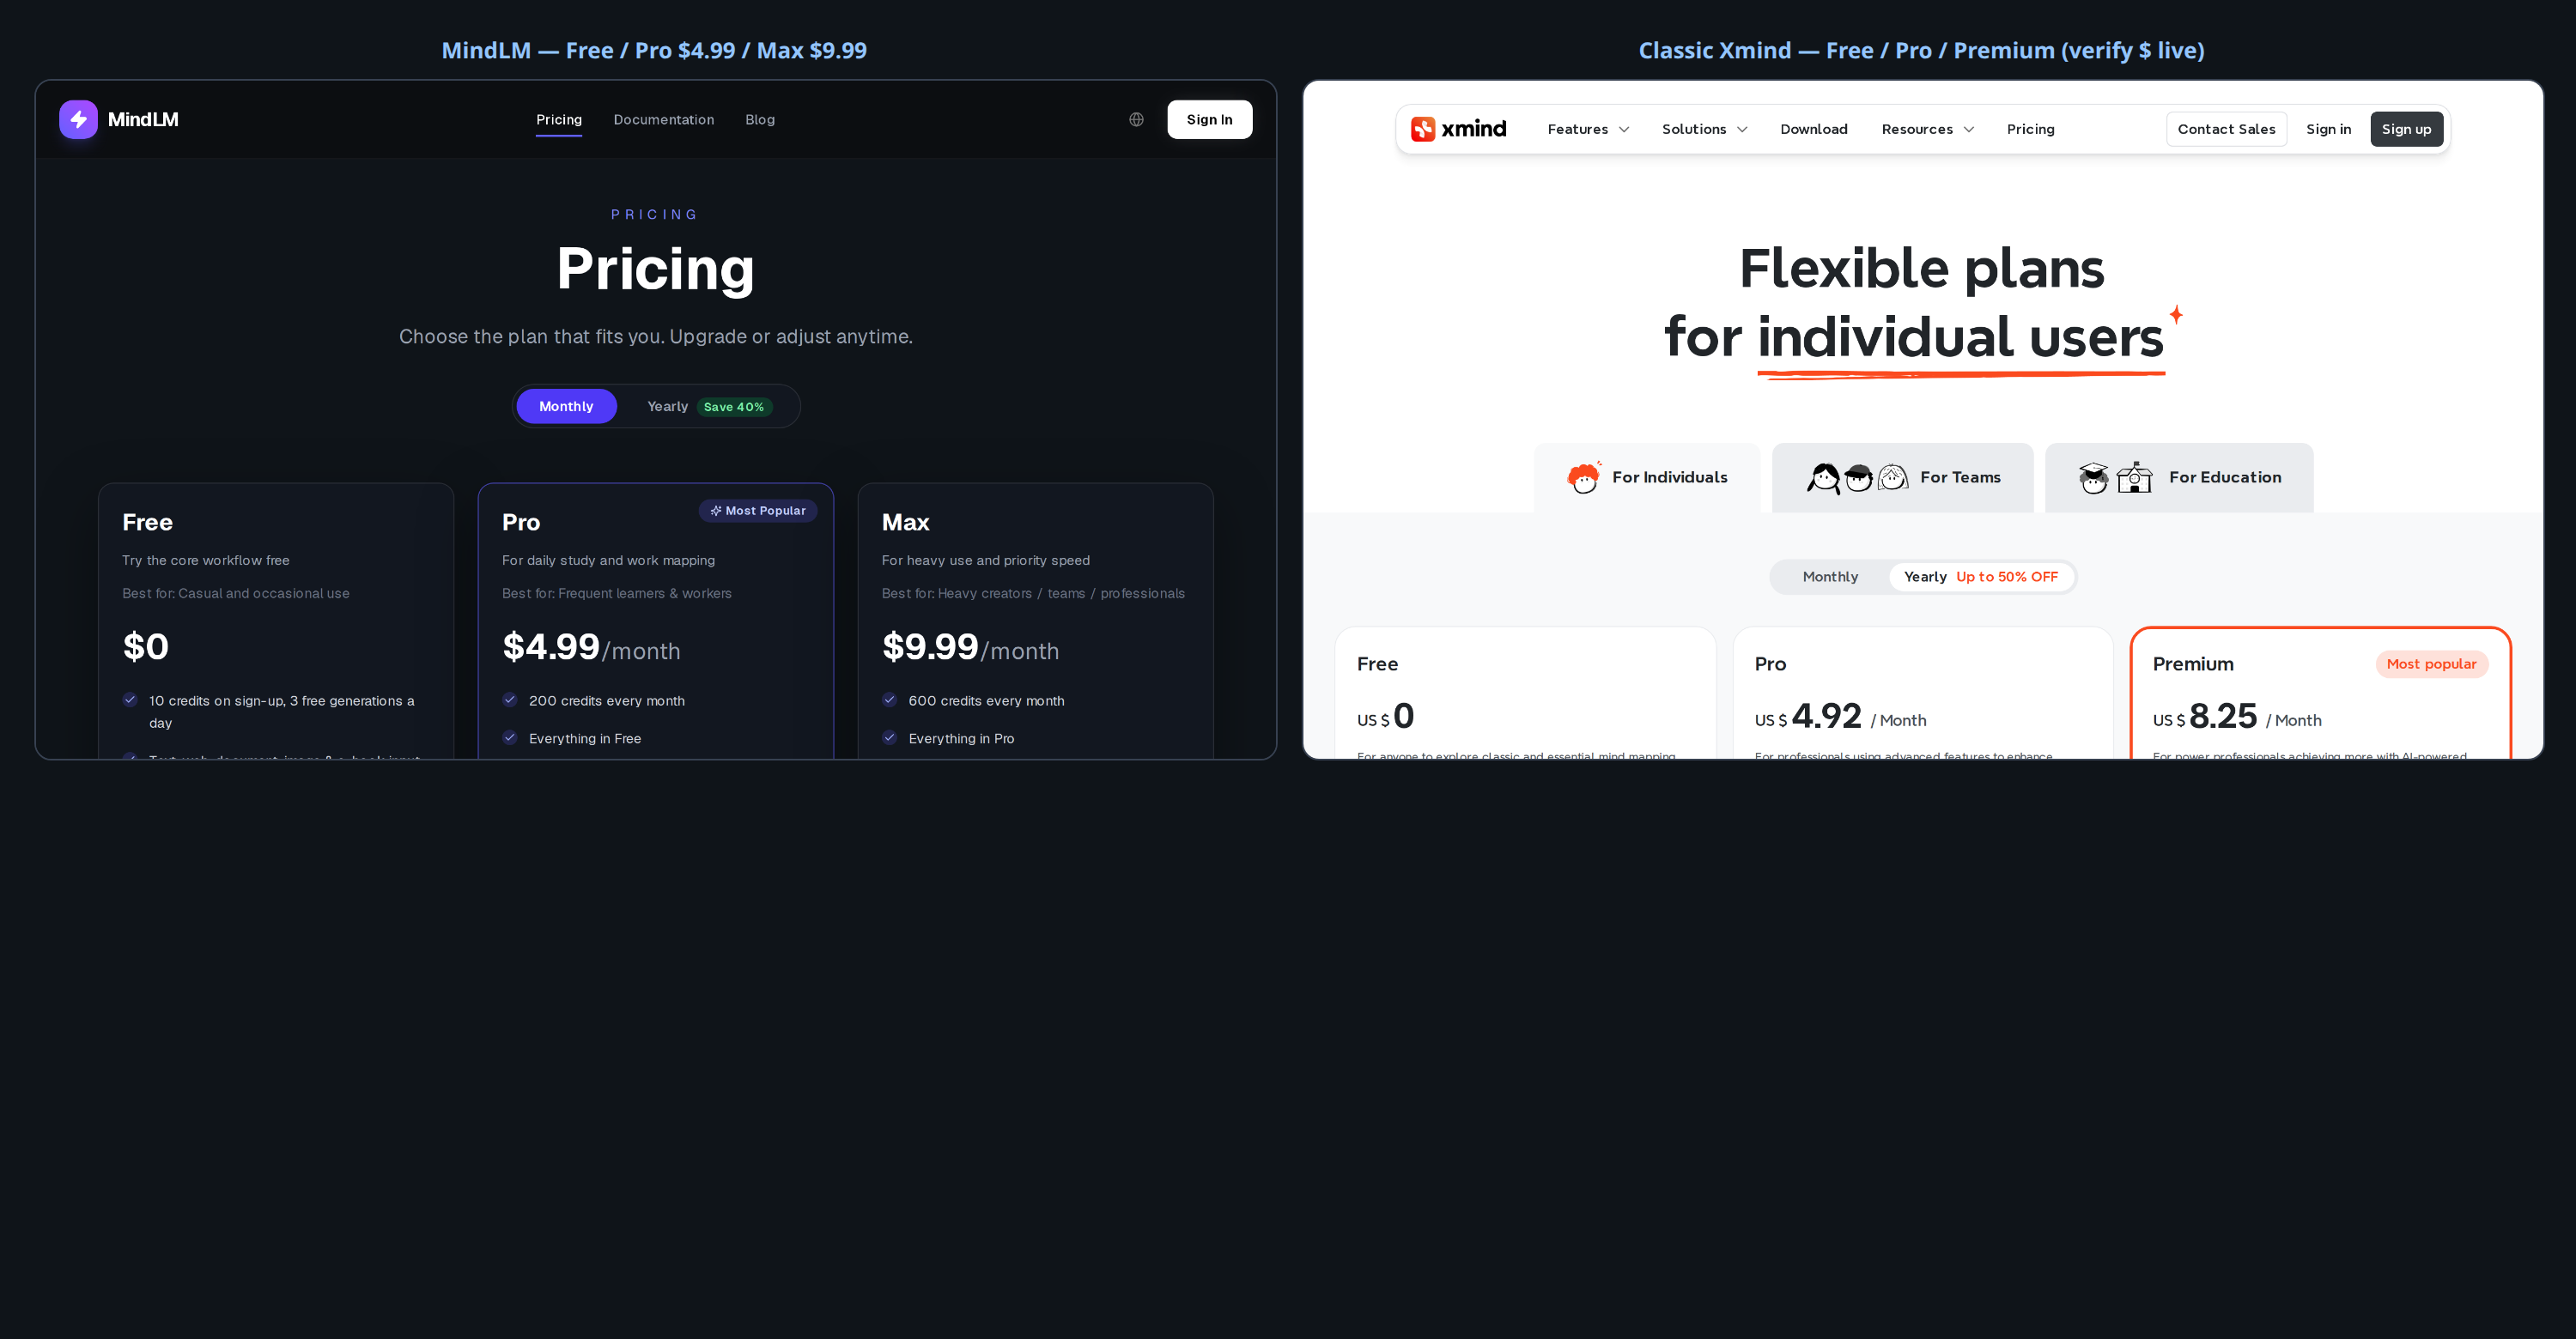Expand the Solutions dropdown in Xmind nav
The width and height of the screenshot is (2576, 1339).
(1704, 129)
